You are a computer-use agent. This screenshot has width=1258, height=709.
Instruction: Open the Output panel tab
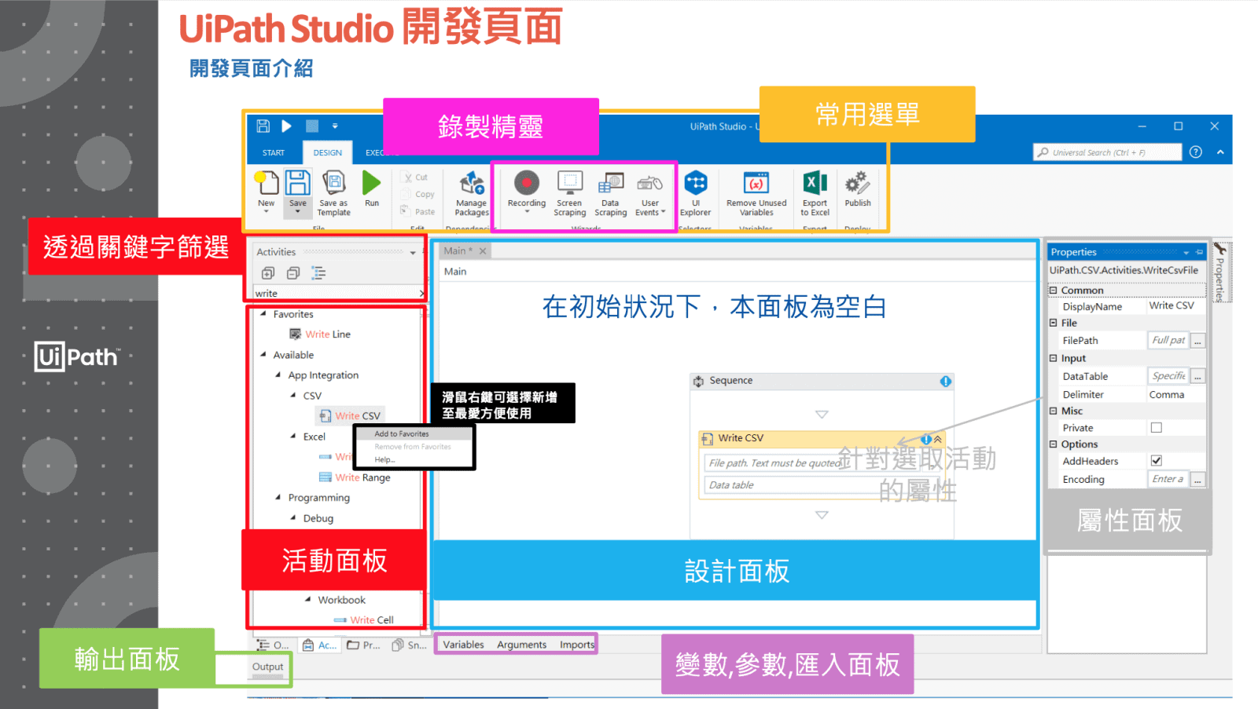(x=267, y=667)
